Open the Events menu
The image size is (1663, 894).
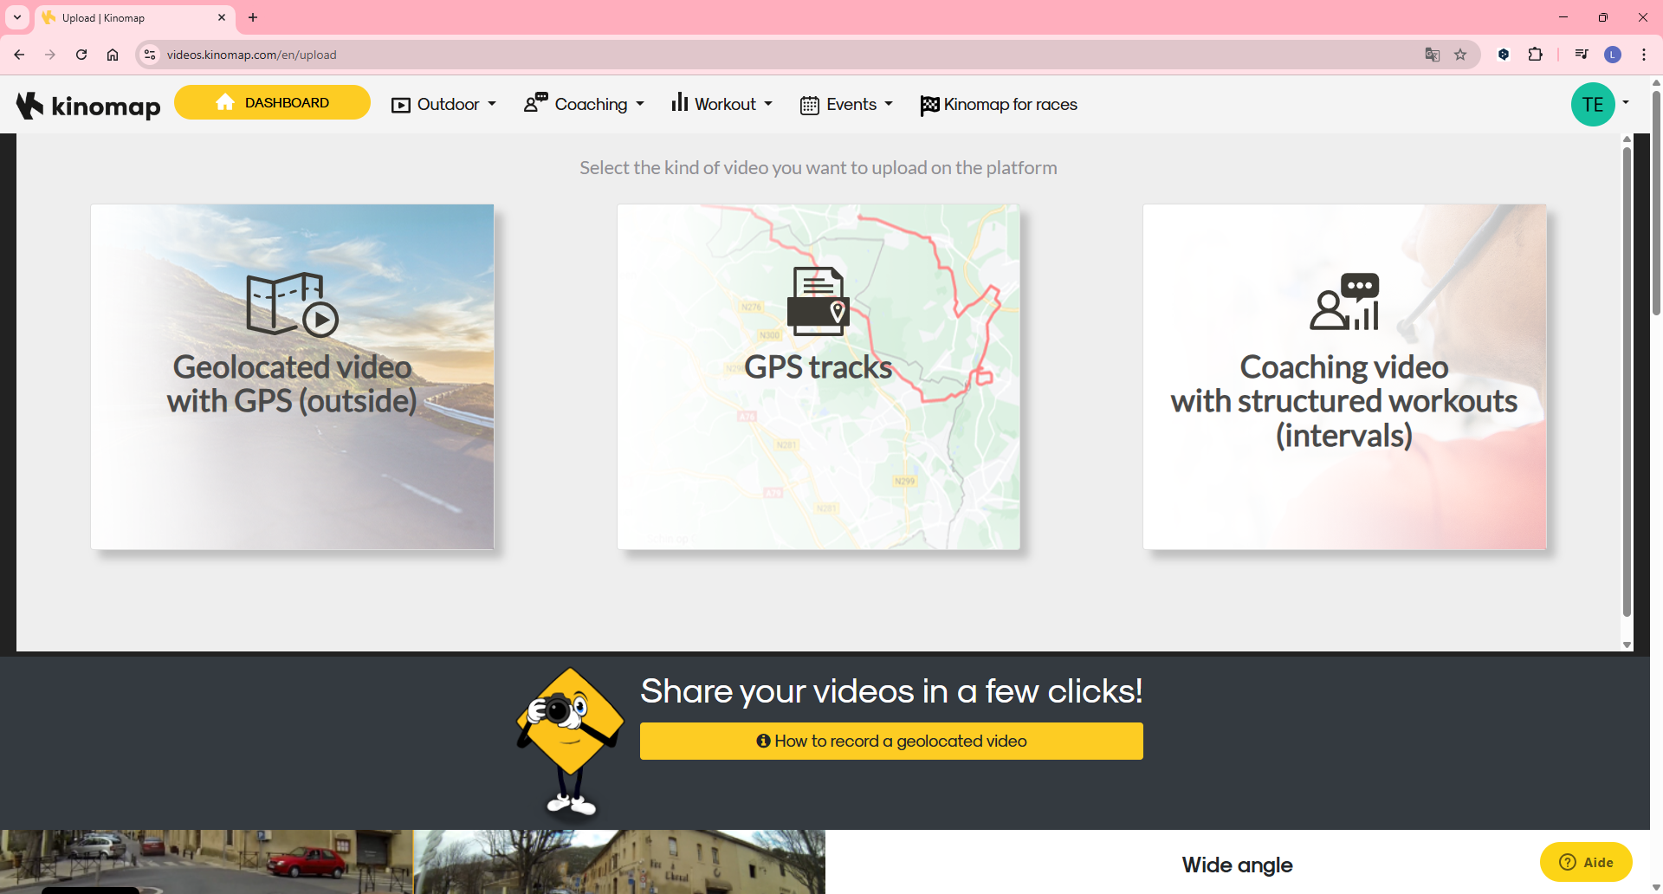846,105
